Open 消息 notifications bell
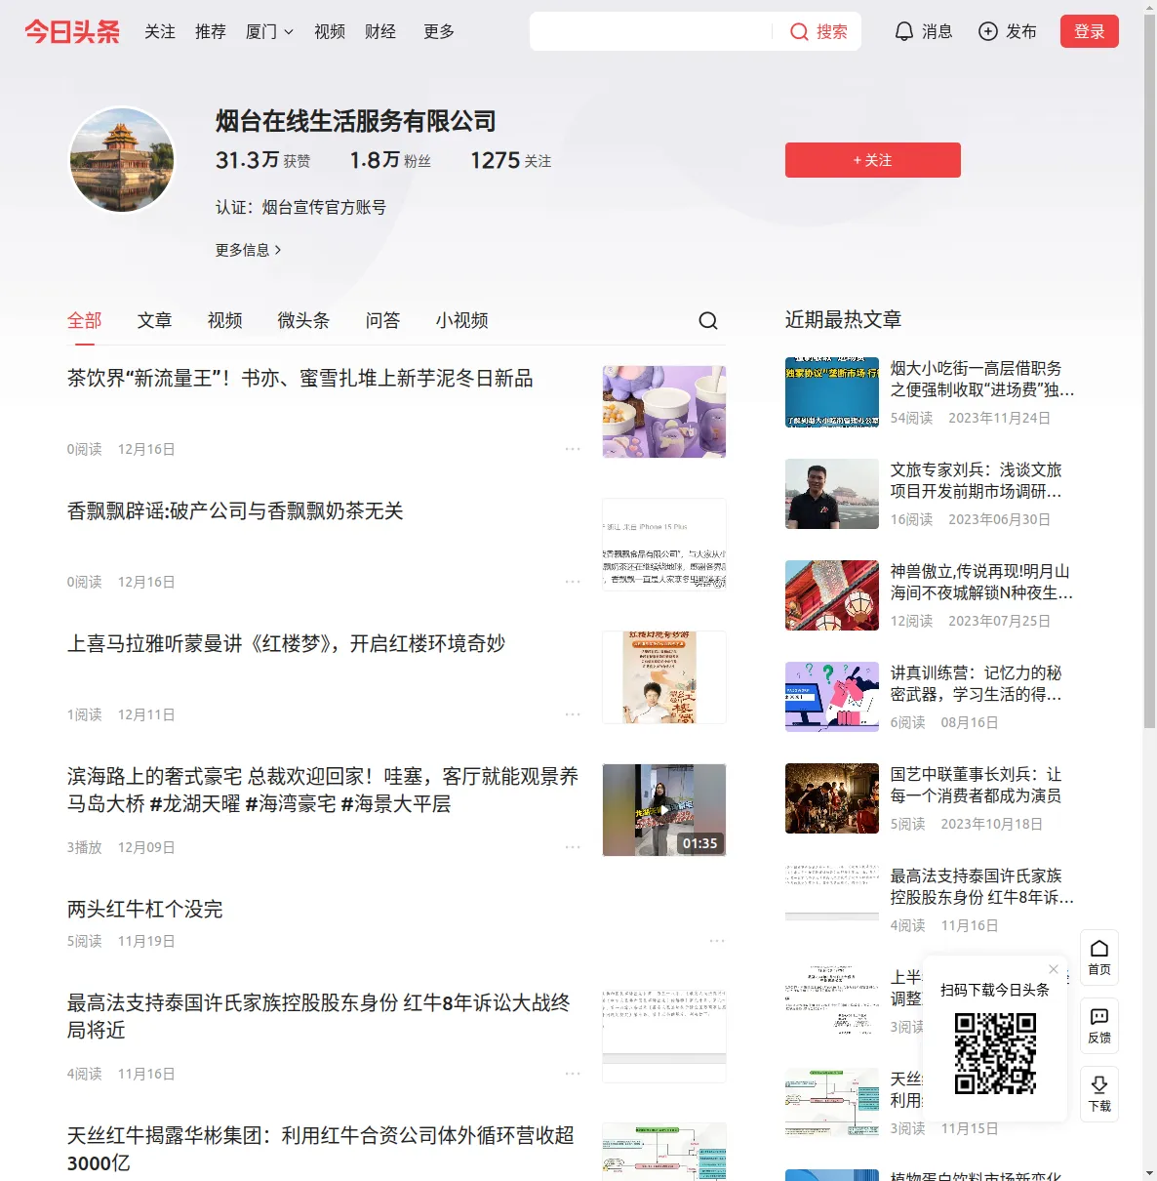1157x1181 pixels. tap(924, 31)
